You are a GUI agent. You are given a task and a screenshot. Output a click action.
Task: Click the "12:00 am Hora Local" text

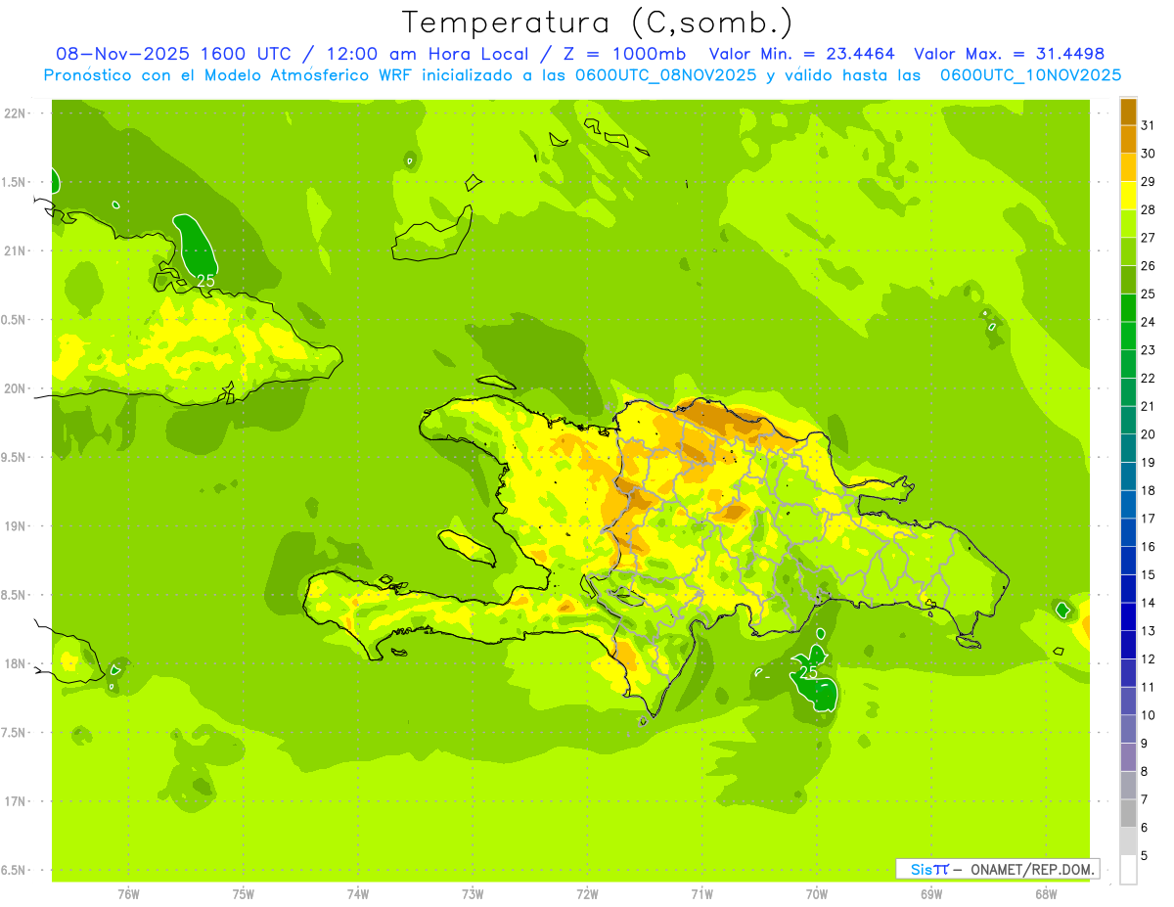click(x=429, y=54)
